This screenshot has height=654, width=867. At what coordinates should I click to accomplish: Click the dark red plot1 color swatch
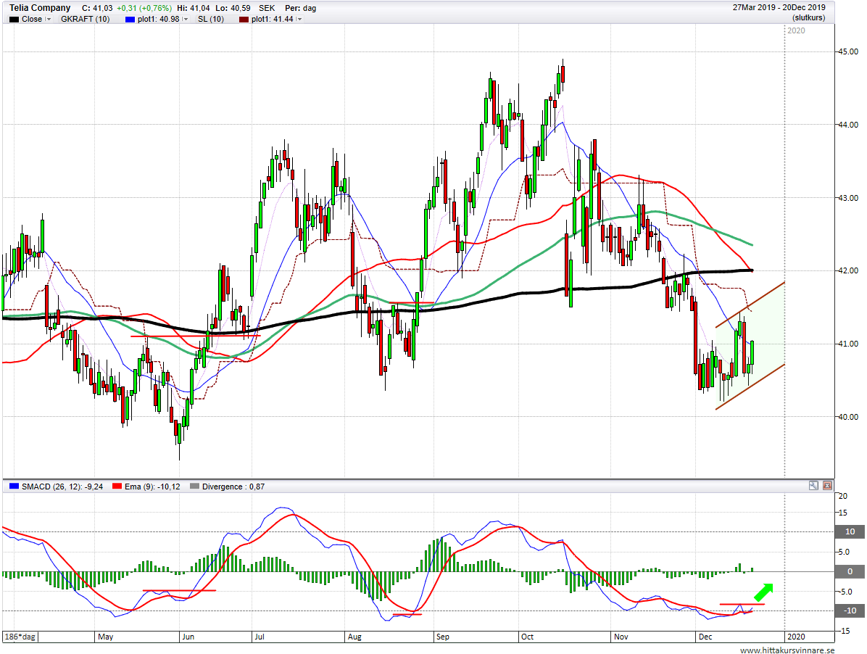[x=244, y=20]
